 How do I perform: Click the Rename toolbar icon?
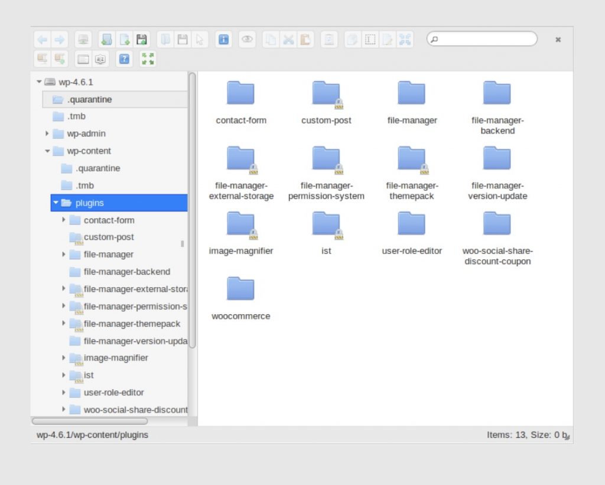(x=370, y=40)
